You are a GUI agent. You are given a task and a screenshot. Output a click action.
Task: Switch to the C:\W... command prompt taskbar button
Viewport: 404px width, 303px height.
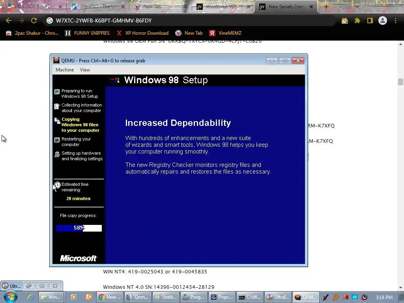point(250,297)
